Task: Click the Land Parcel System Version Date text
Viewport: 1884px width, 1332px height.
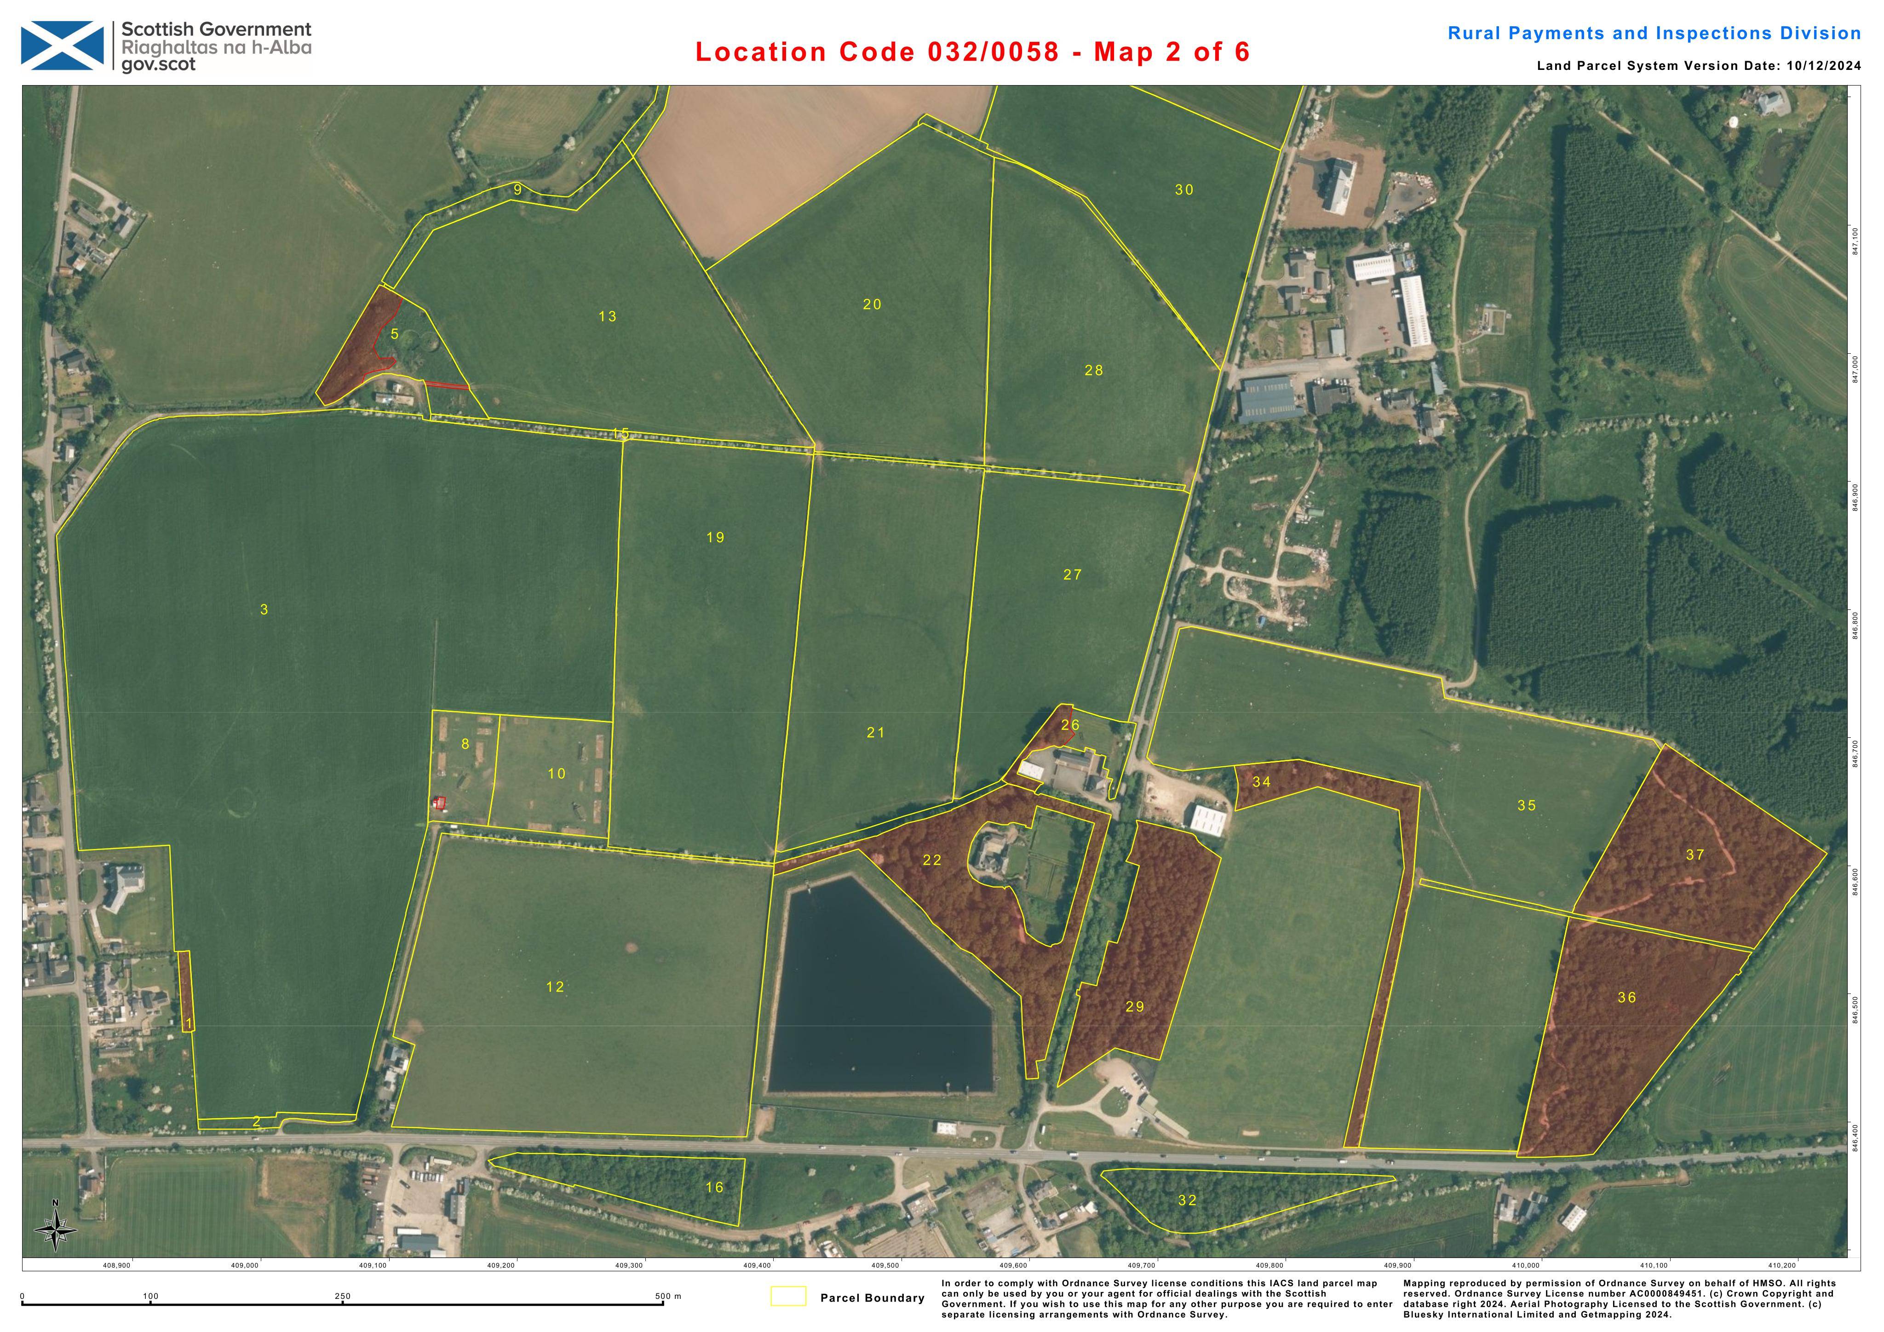Action: click(x=1700, y=67)
